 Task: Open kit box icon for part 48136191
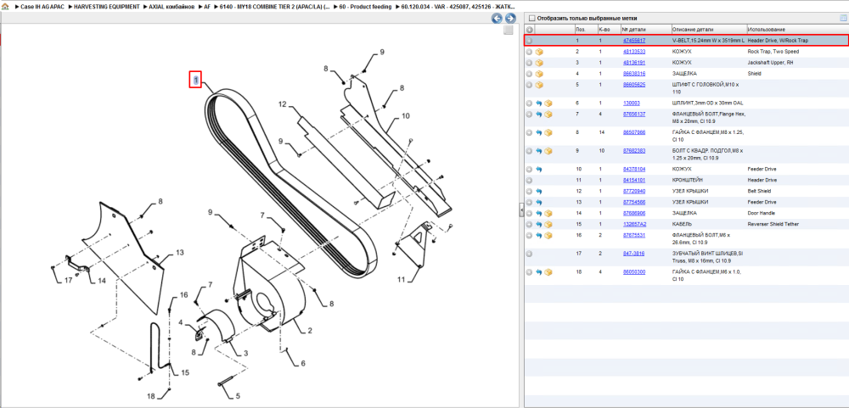(x=539, y=63)
